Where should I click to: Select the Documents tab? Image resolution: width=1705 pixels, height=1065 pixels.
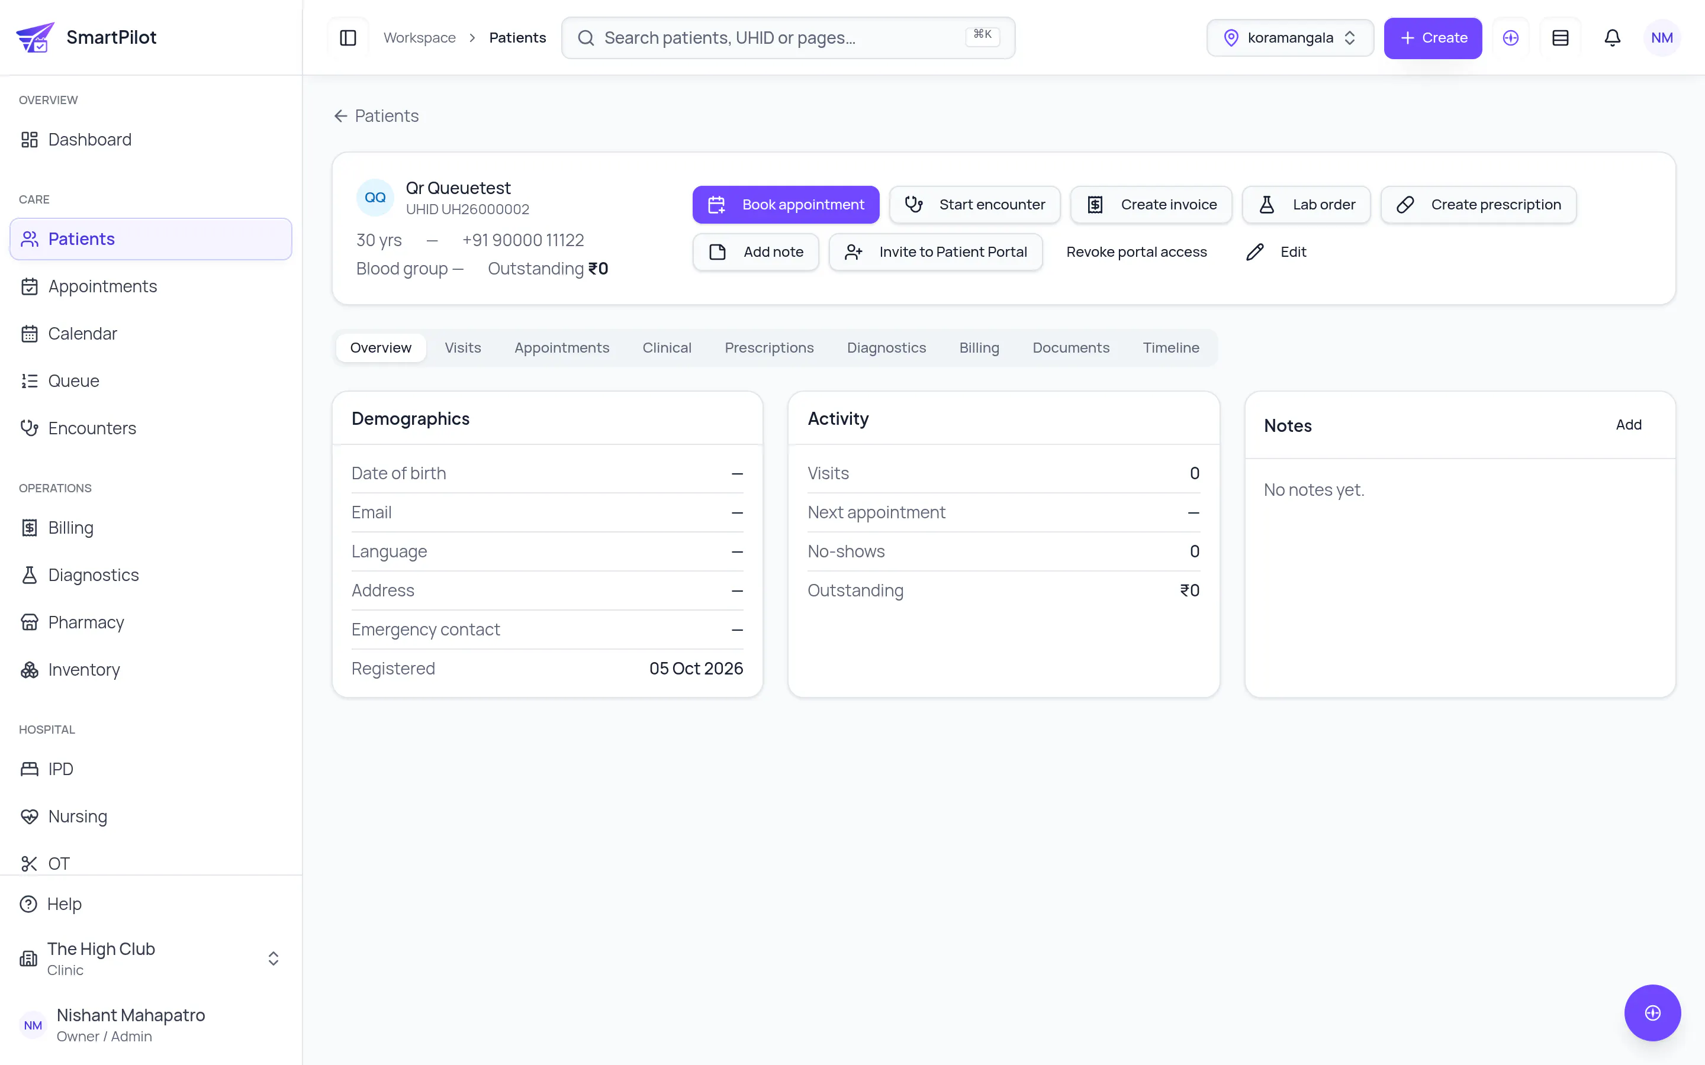click(x=1070, y=348)
